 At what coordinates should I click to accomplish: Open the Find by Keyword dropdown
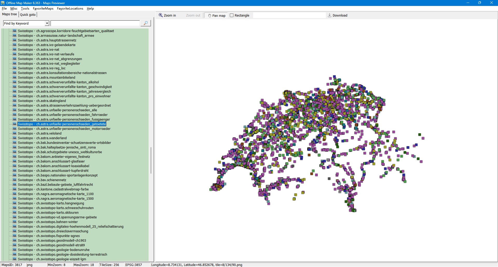[47, 24]
